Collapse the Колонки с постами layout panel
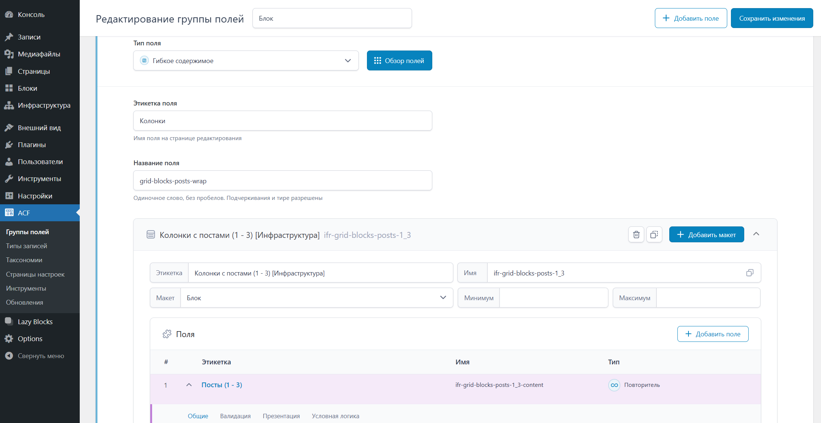The height and width of the screenshot is (423, 821). click(756, 234)
